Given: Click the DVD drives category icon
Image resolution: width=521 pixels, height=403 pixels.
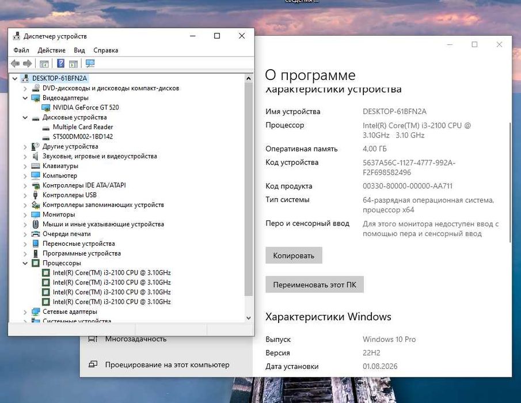Looking at the screenshot, I should [x=36, y=88].
